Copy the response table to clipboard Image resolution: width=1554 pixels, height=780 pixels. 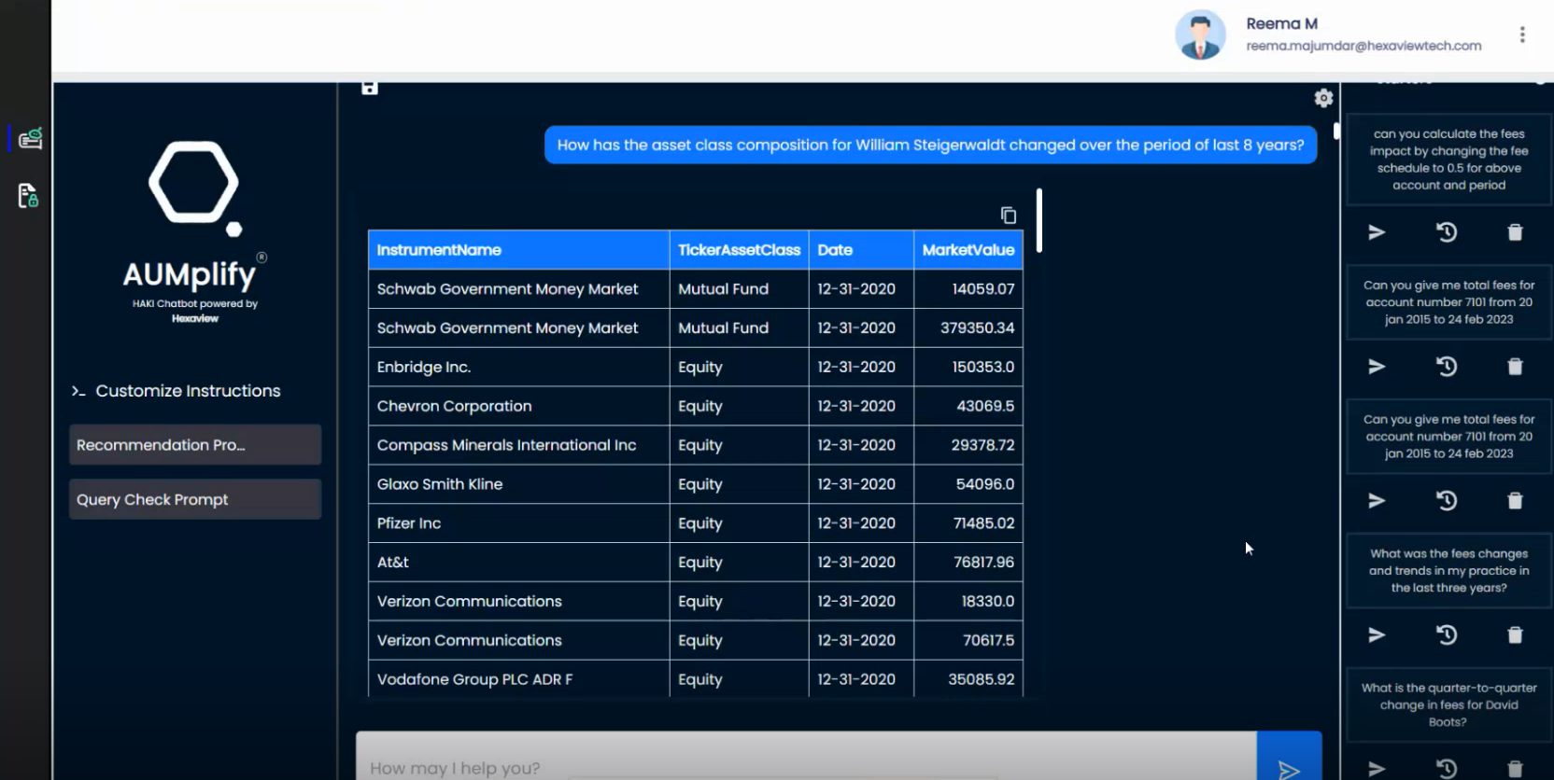(x=1009, y=216)
